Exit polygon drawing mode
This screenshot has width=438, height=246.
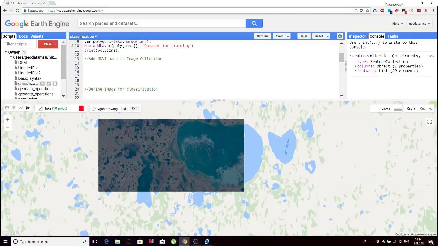(x=134, y=108)
